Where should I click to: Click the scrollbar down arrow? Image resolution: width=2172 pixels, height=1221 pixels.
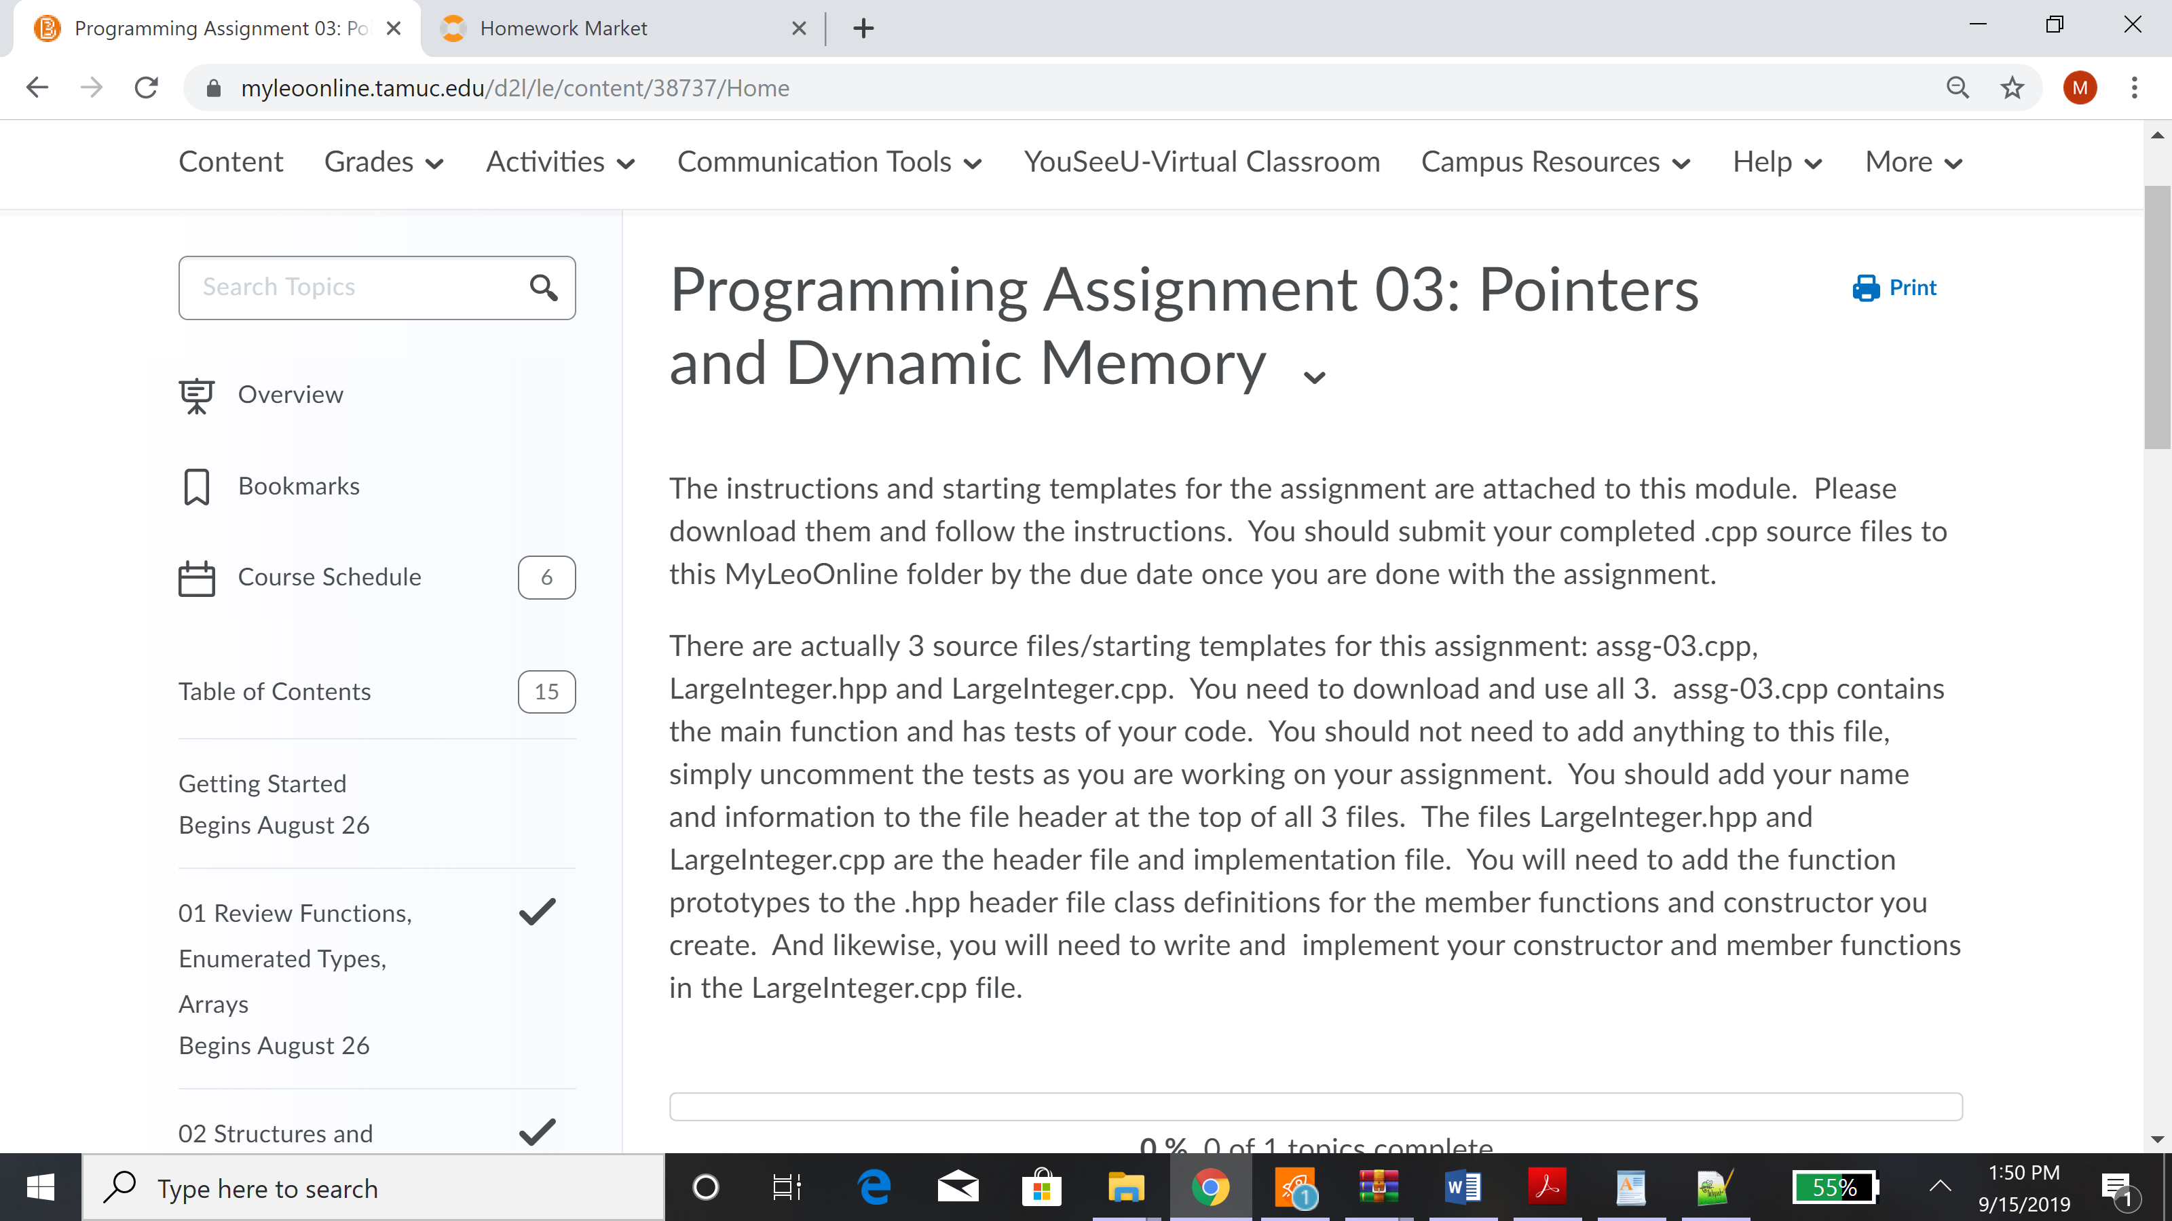[2157, 1140]
